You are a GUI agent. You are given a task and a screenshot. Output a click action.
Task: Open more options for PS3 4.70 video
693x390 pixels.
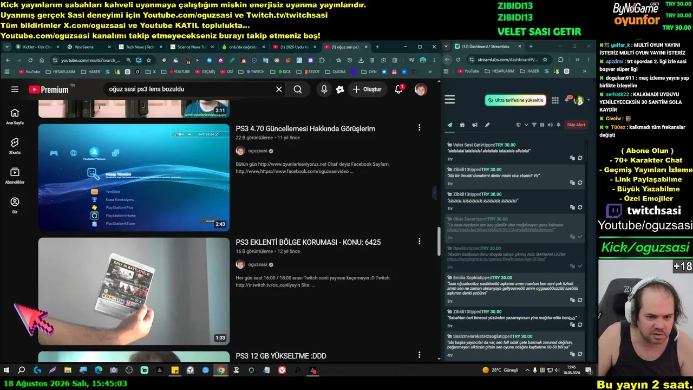(419, 128)
